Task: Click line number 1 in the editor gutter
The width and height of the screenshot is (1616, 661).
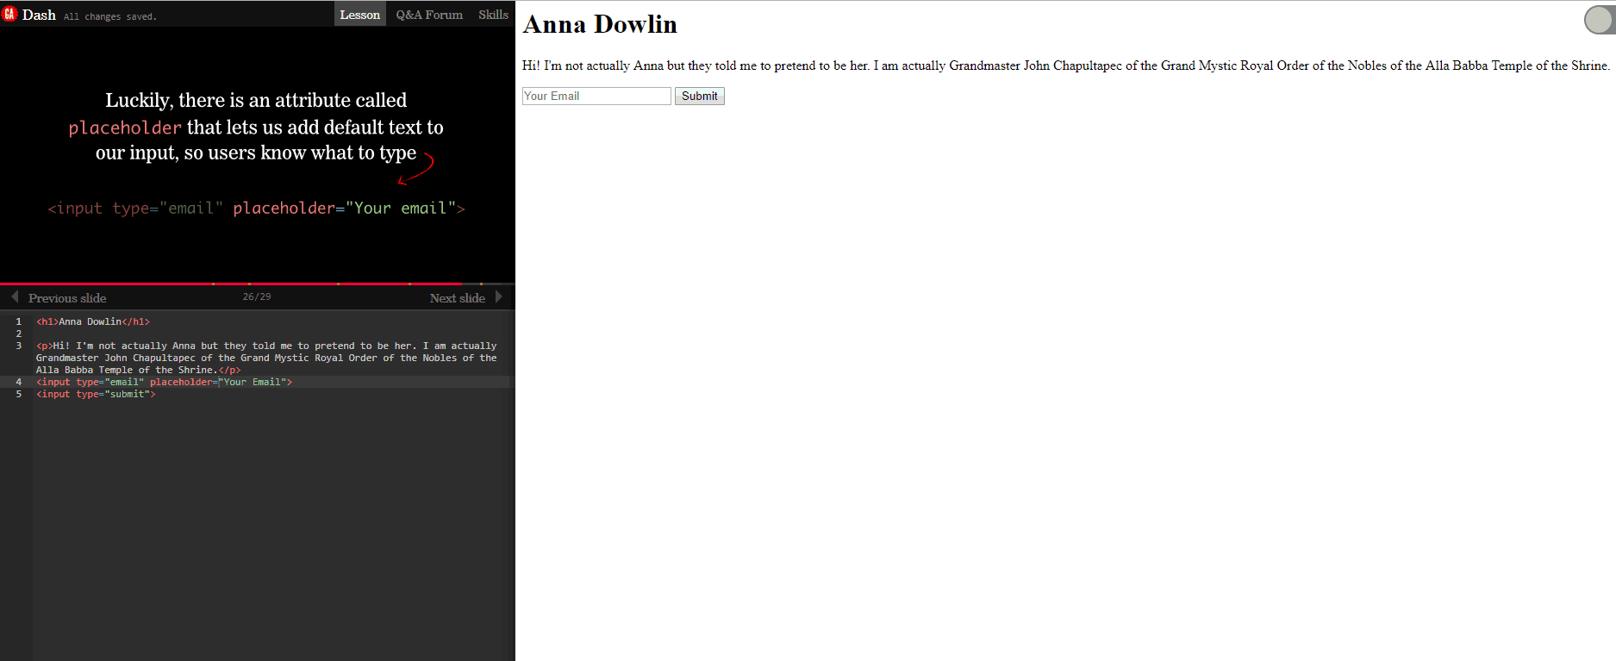Action: pos(18,321)
